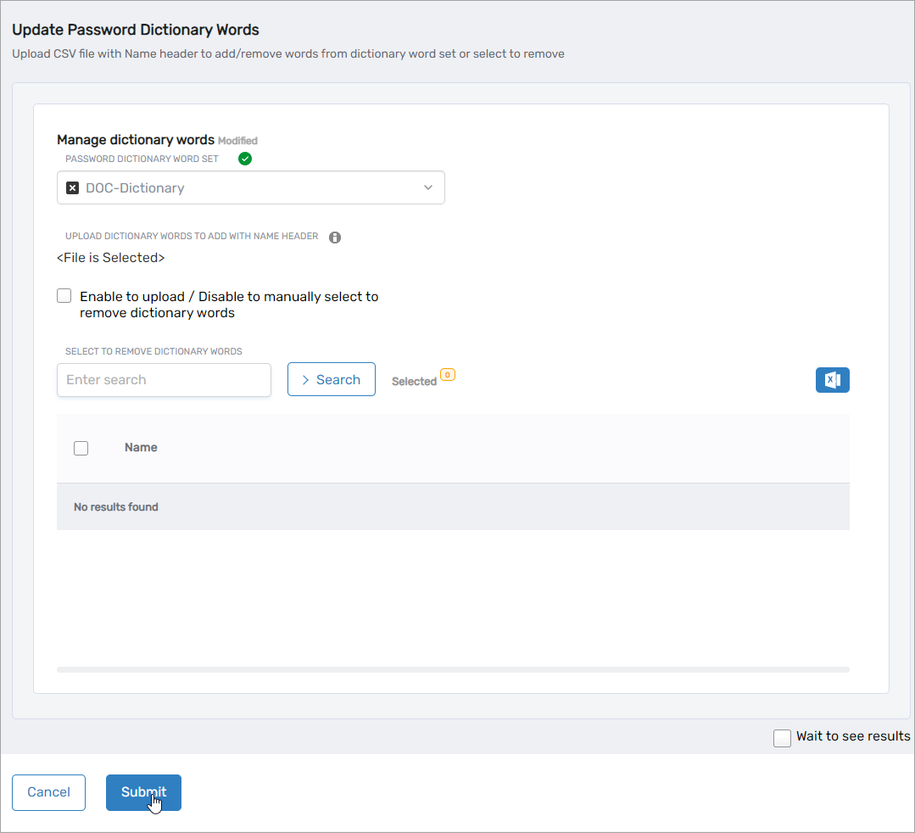Enable the upload dictionary words checkbox
Viewport: 915px width, 833px height.
point(64,296)
